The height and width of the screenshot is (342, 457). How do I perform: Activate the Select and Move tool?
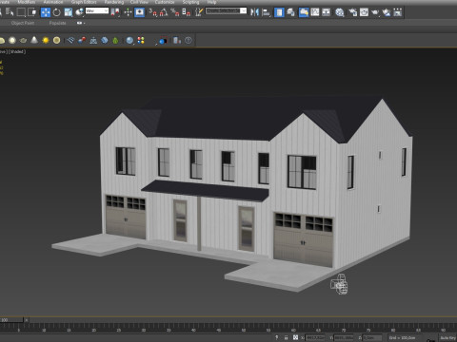pos(46,12)
